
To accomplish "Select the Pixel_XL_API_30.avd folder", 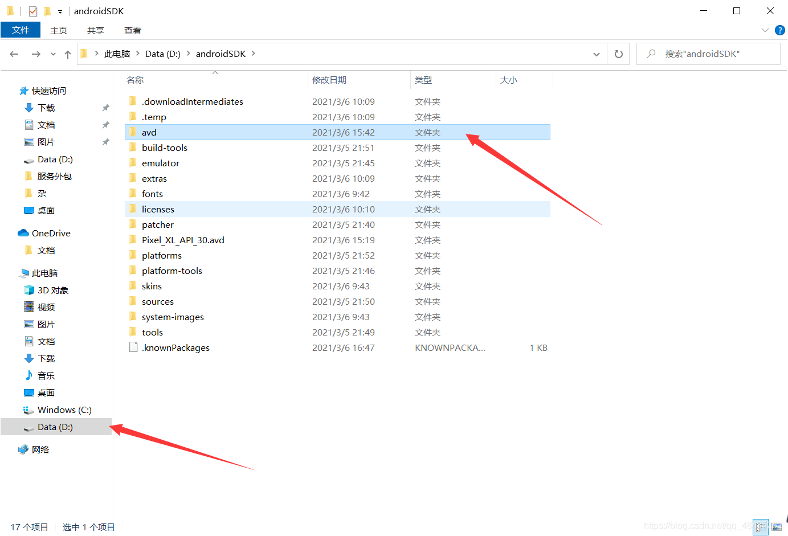I will [x=337, y=240].
